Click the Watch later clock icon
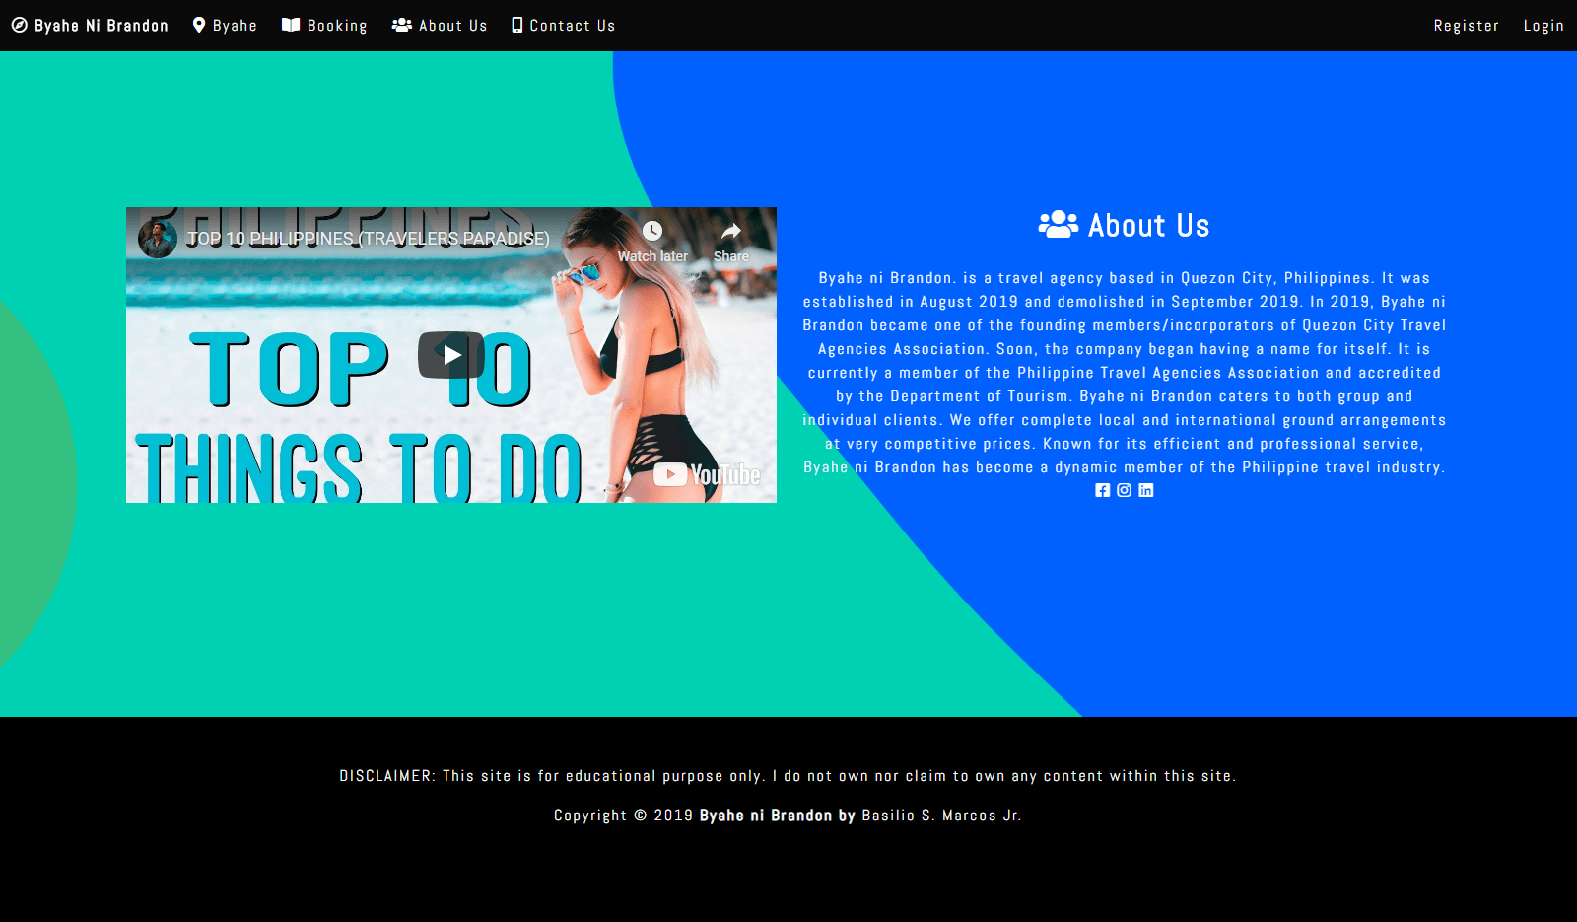This screenshot has height=922, width=1577. pos(652,232)
